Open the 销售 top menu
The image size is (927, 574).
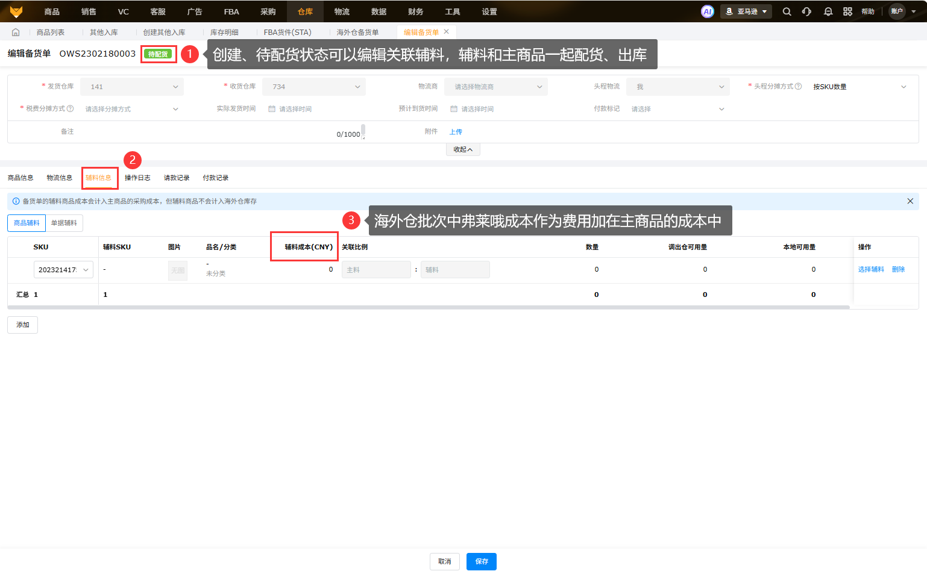(x=89, y=11)
